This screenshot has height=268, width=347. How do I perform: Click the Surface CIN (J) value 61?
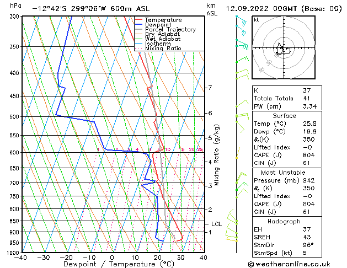point(306,163)
